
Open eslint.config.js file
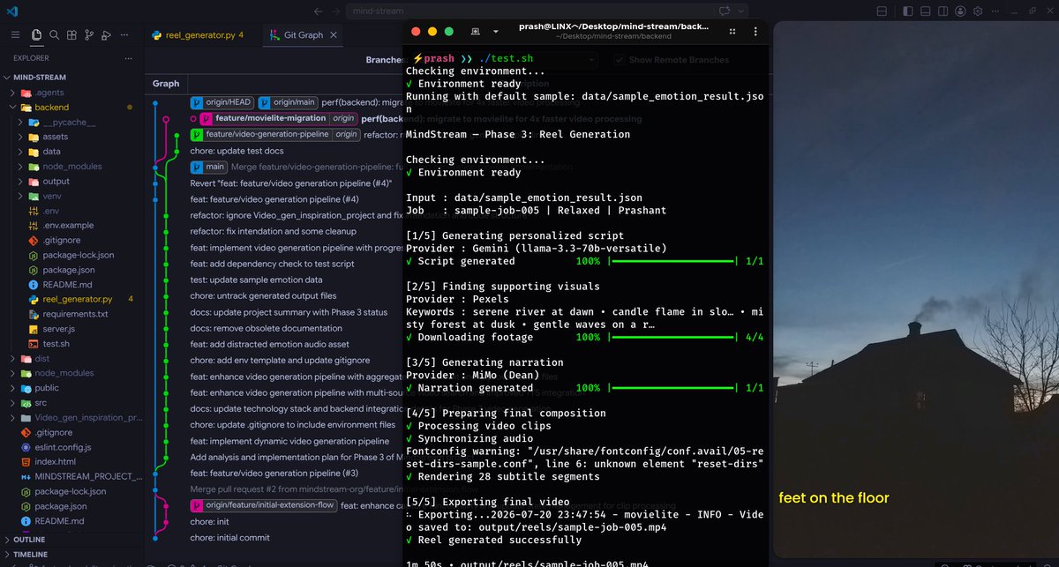coord(72,447)
